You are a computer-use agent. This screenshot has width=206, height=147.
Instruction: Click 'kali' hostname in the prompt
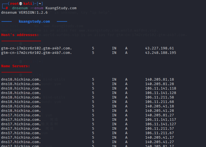[x=28, y=4]
